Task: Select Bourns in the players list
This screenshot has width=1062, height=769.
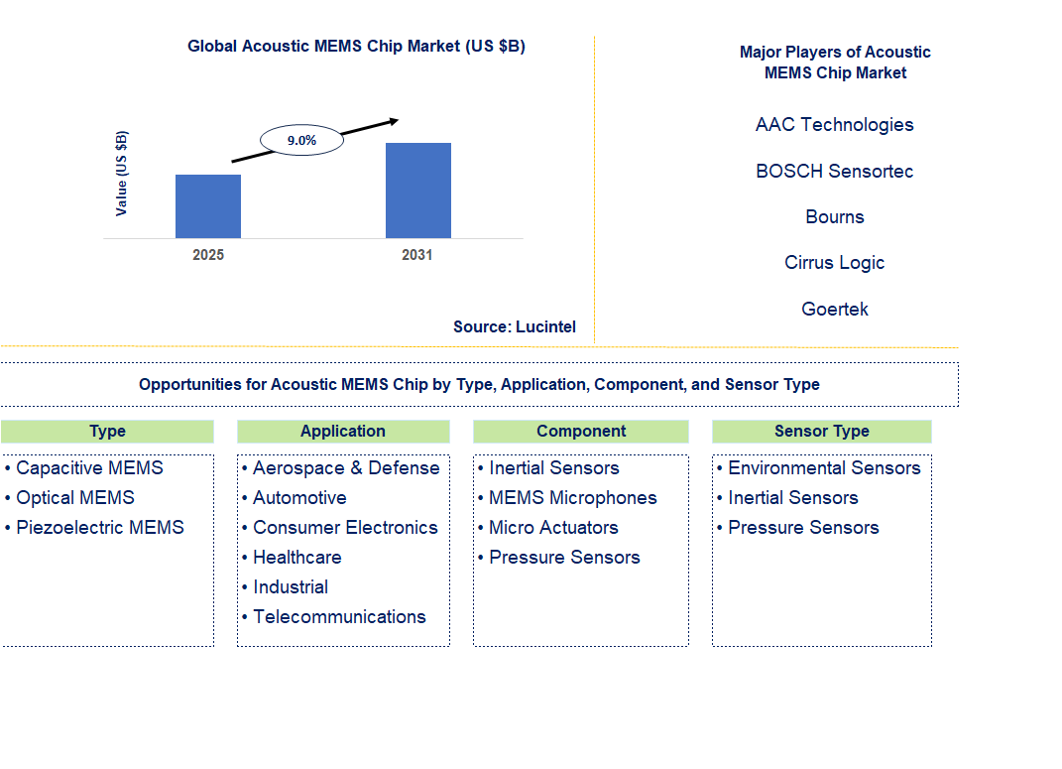Action: coord(835,217)
